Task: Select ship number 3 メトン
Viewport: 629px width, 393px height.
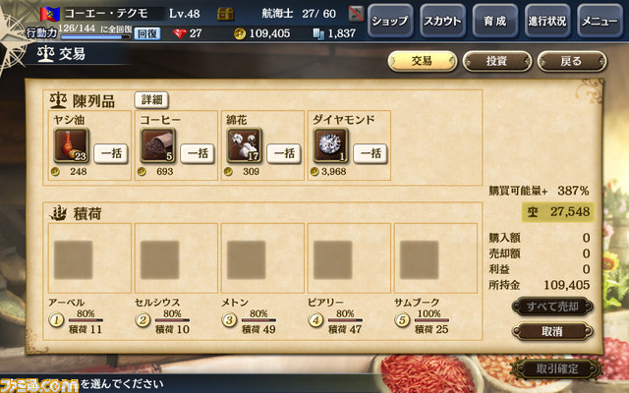Action: click(229, 320)
